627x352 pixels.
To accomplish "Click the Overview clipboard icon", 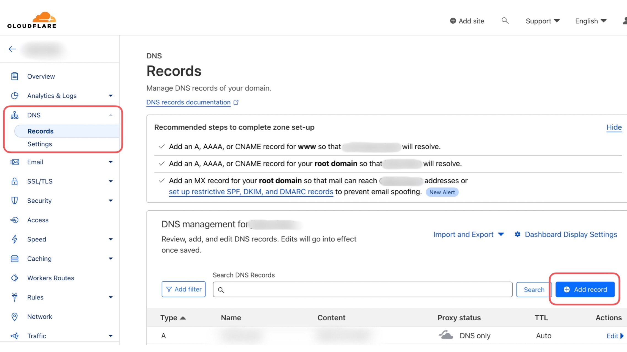I will [x=15, y=76].
